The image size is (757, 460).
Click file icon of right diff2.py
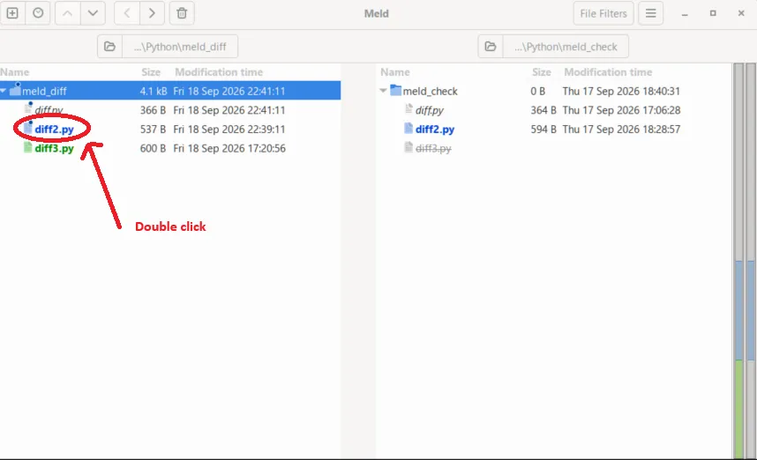pyautogui.click(x=408, y=129)
